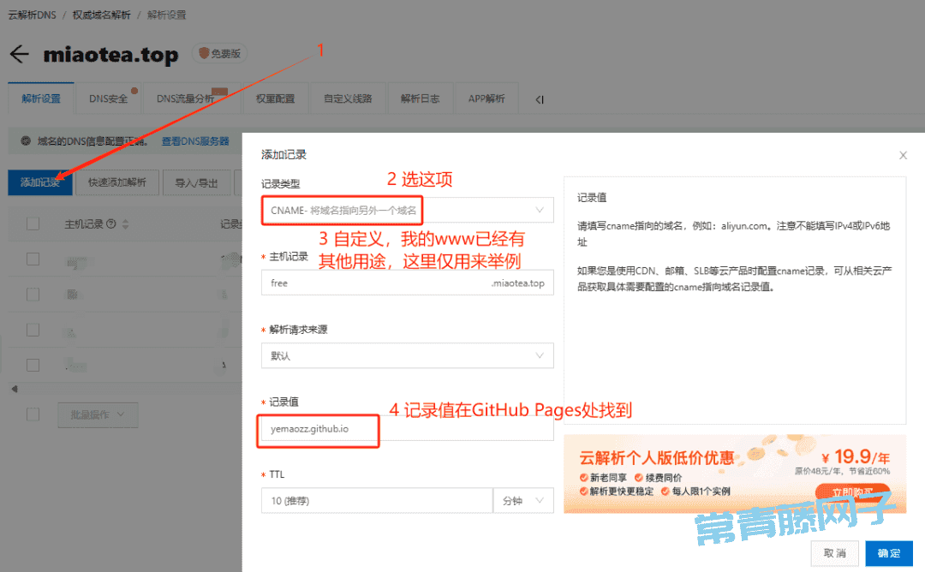Click the TTL value field showing 10 (推荐)
The height and width of the screenshot is (572, 925).
377,501
